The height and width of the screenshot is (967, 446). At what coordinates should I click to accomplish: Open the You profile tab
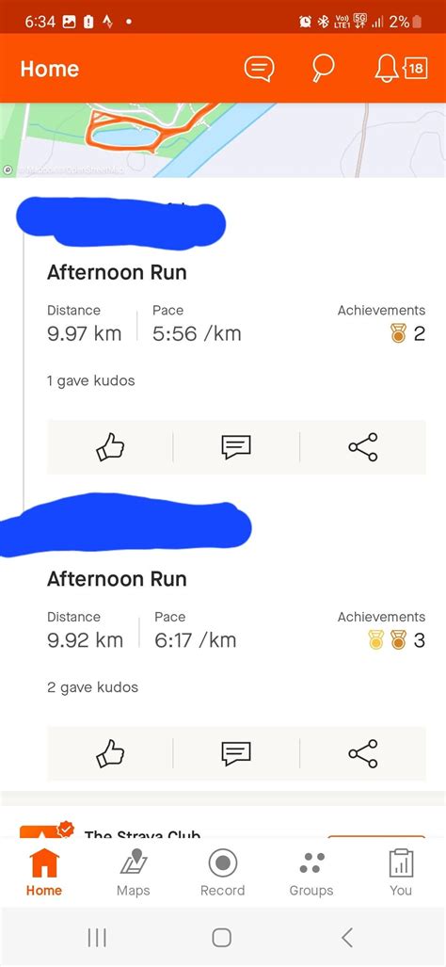click(401, 873)
